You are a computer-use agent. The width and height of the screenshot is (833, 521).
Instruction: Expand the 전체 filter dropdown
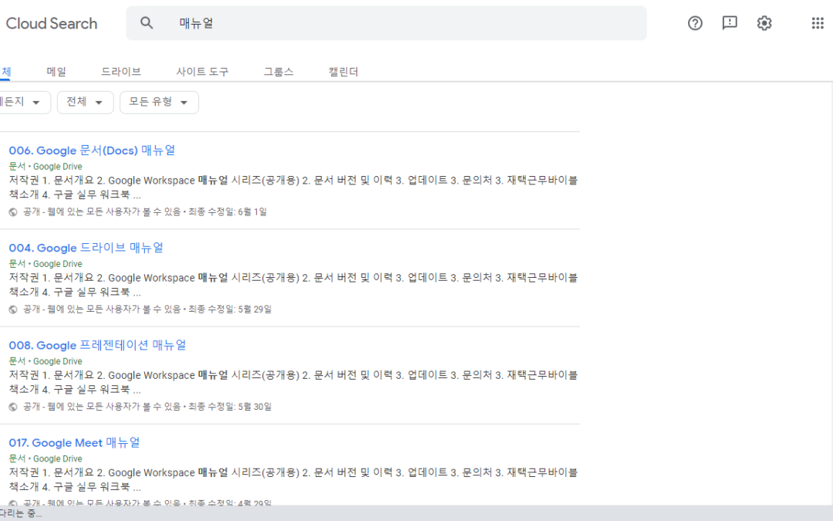coord(85,102)
